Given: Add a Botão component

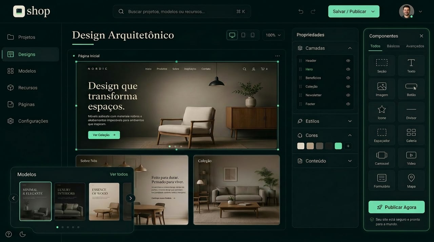Looking at the screenshot, I should (411, 89).
